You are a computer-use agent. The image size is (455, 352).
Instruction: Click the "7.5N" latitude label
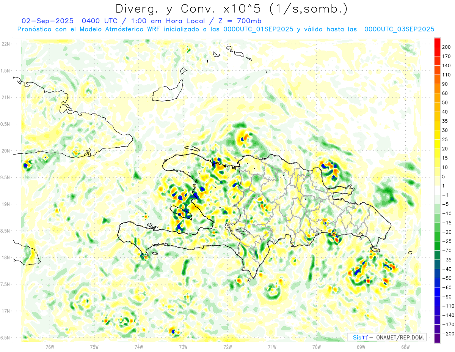pos(6,284)
